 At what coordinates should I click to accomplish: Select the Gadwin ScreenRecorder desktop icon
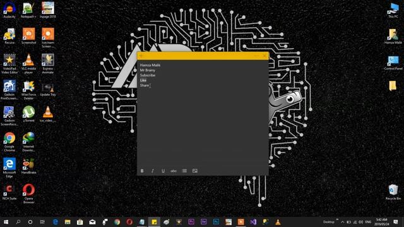(x=9, y=115)
